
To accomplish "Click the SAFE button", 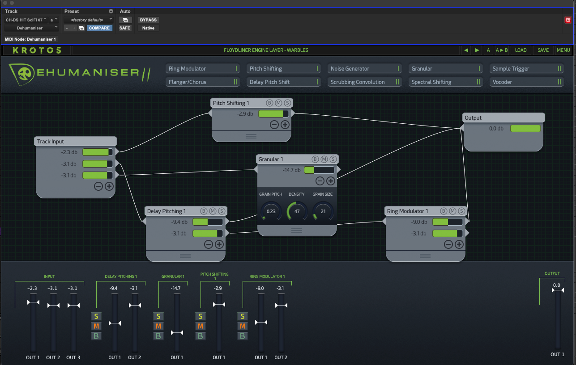I will [125, 28].
